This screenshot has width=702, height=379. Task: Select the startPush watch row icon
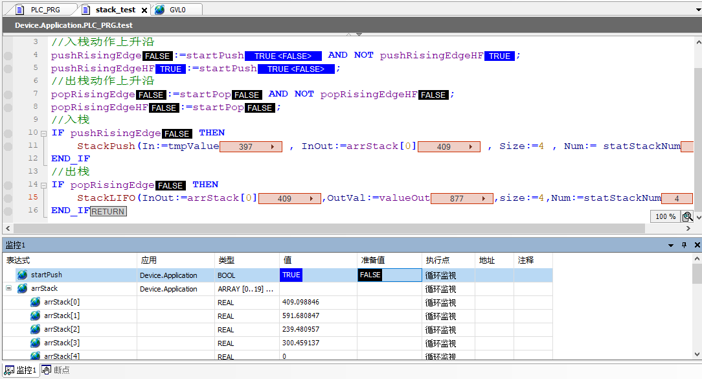(23, 275)
